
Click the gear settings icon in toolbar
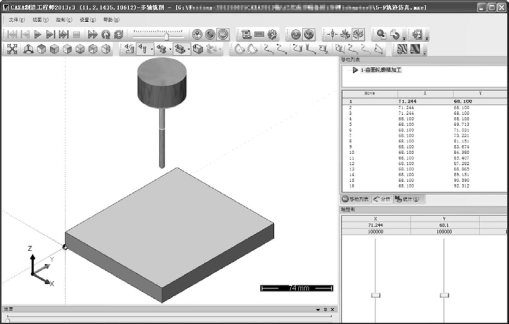tap(272, 35)
